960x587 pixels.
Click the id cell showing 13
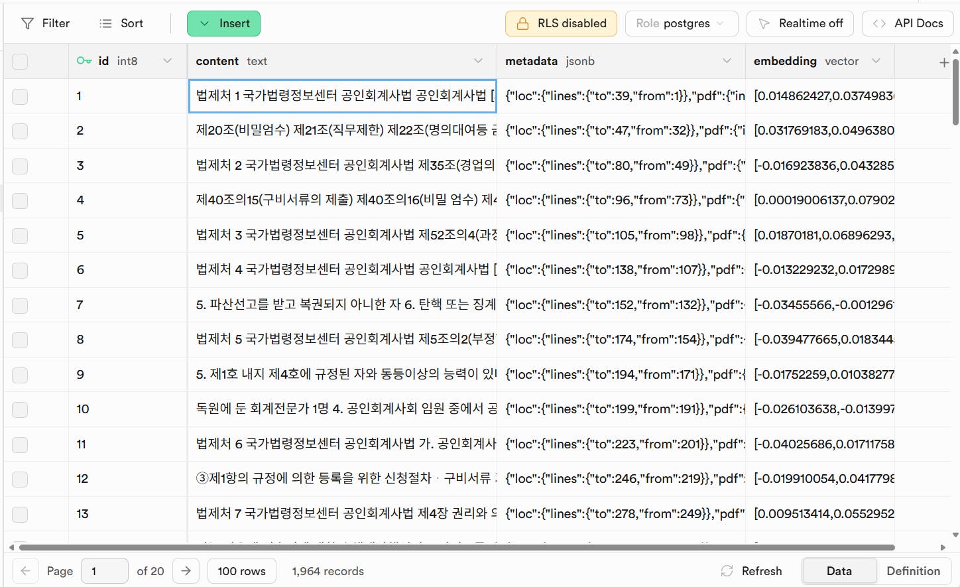[x=128, y=514]
